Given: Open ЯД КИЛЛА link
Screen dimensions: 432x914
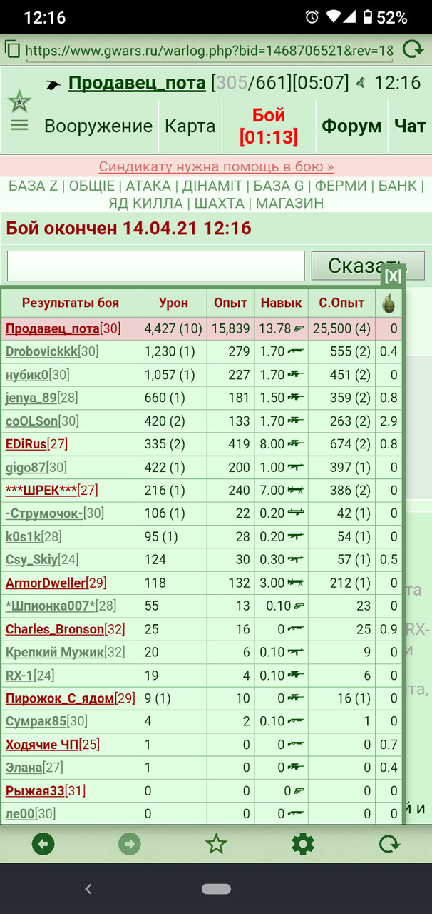Looking at the screenshot, I should click(x=145, y=204).
